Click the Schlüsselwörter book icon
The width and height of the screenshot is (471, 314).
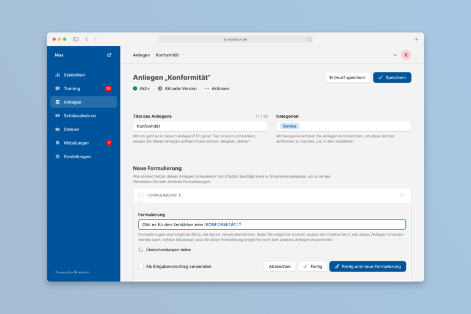tap(58, 116)
